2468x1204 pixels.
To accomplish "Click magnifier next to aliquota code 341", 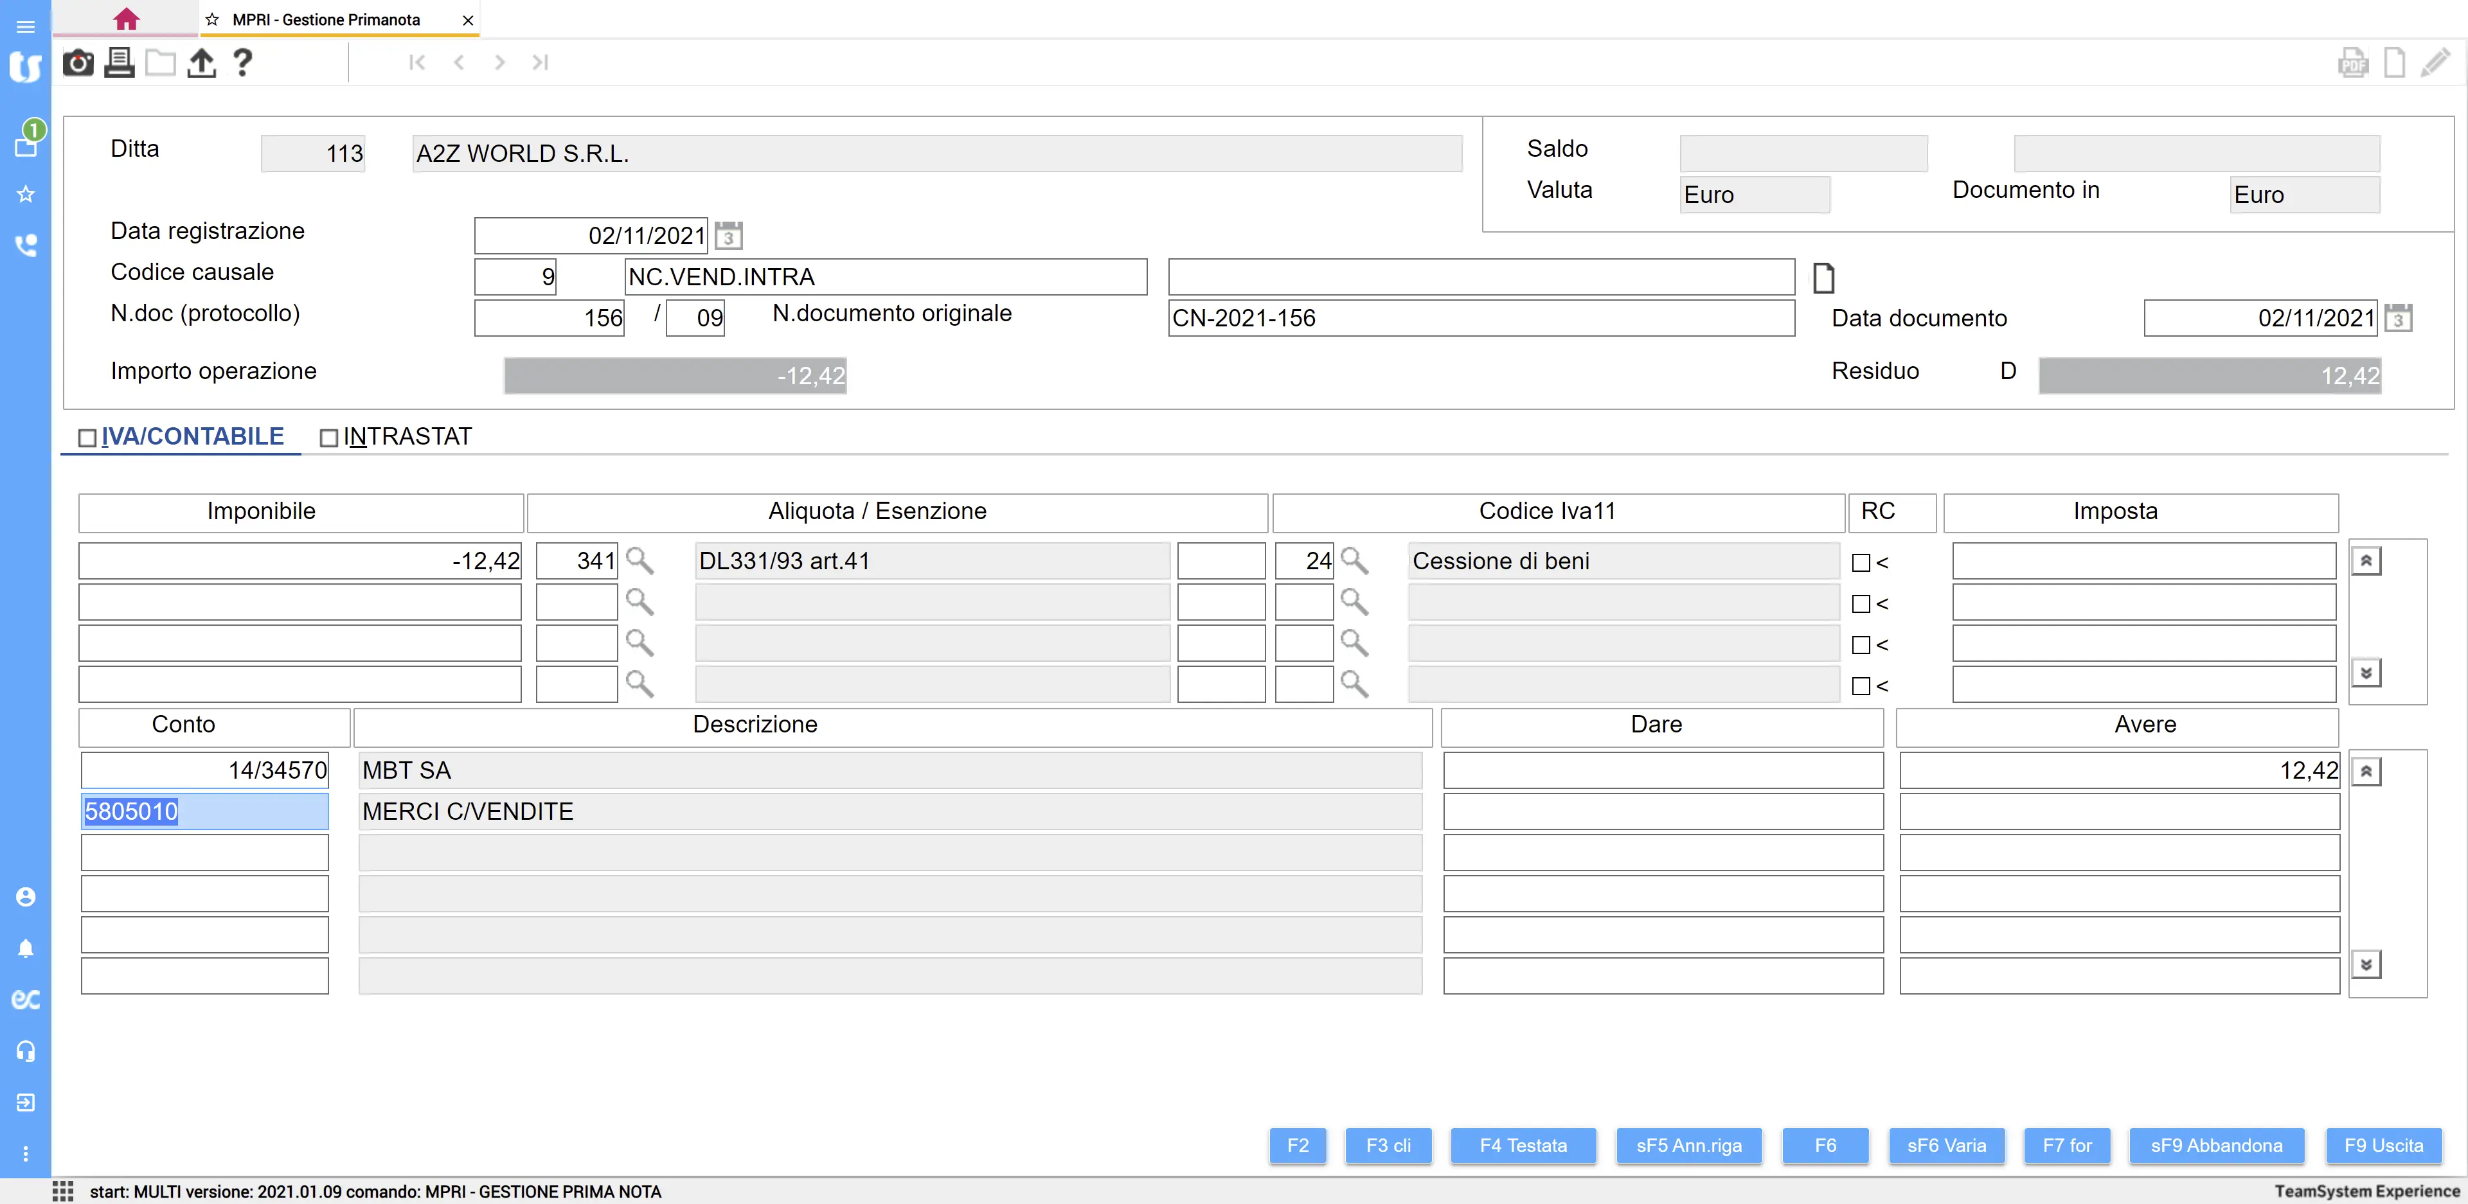I will (639, 560).
